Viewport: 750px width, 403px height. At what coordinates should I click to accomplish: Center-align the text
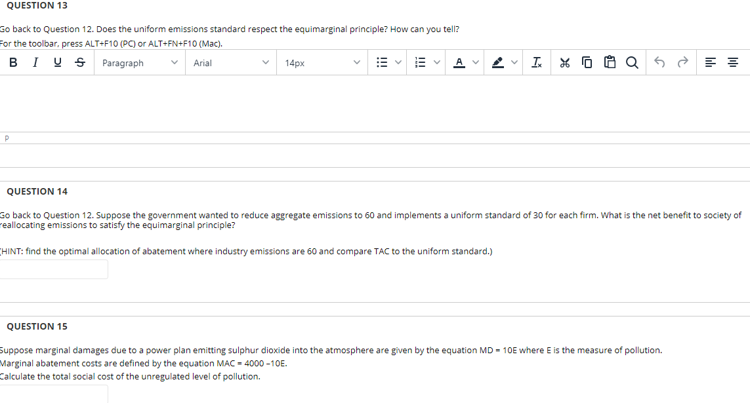point(733,62)
